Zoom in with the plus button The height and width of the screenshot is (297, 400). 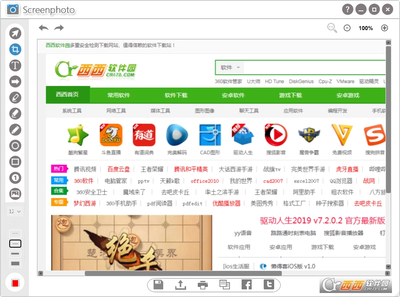pos(384,28)
